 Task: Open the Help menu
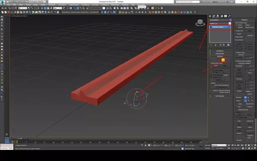coord(133,5)
